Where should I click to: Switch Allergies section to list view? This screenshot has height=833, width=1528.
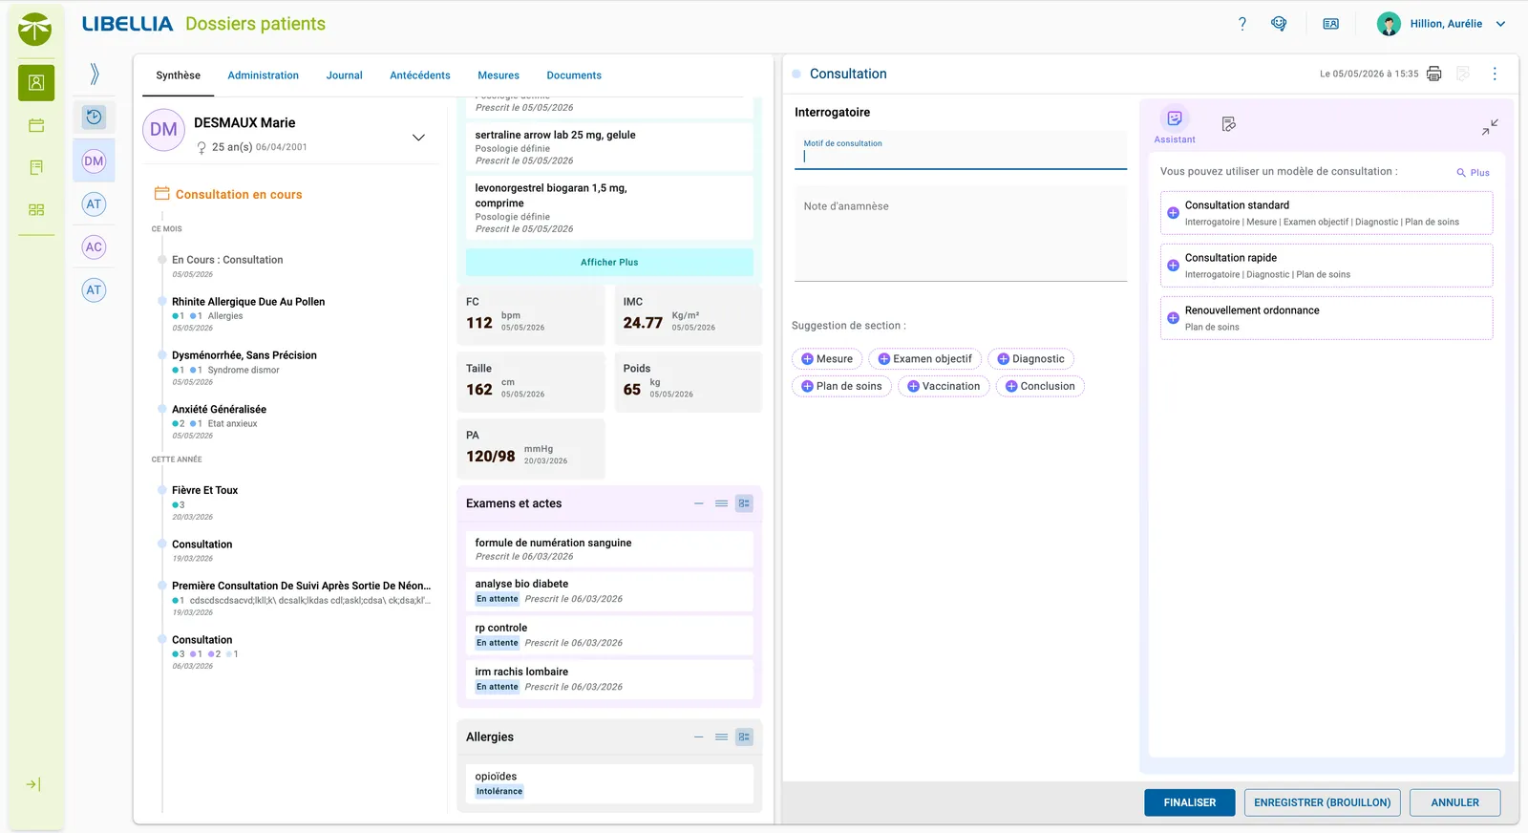coord(721,737)
